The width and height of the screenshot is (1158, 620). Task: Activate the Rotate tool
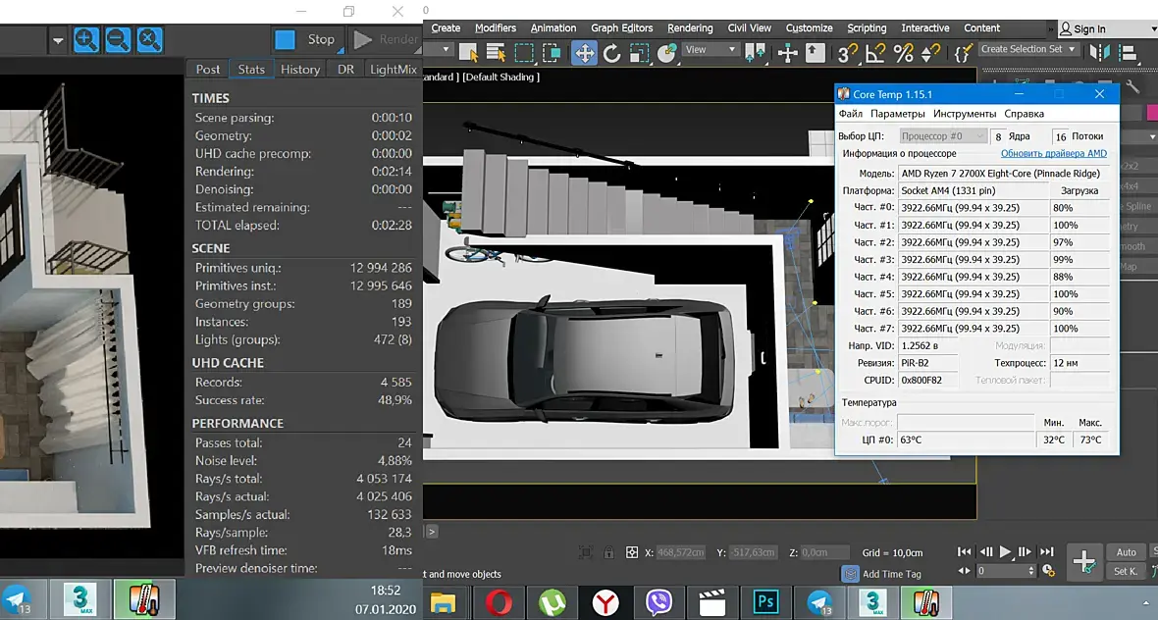click(x=612, y=53)
